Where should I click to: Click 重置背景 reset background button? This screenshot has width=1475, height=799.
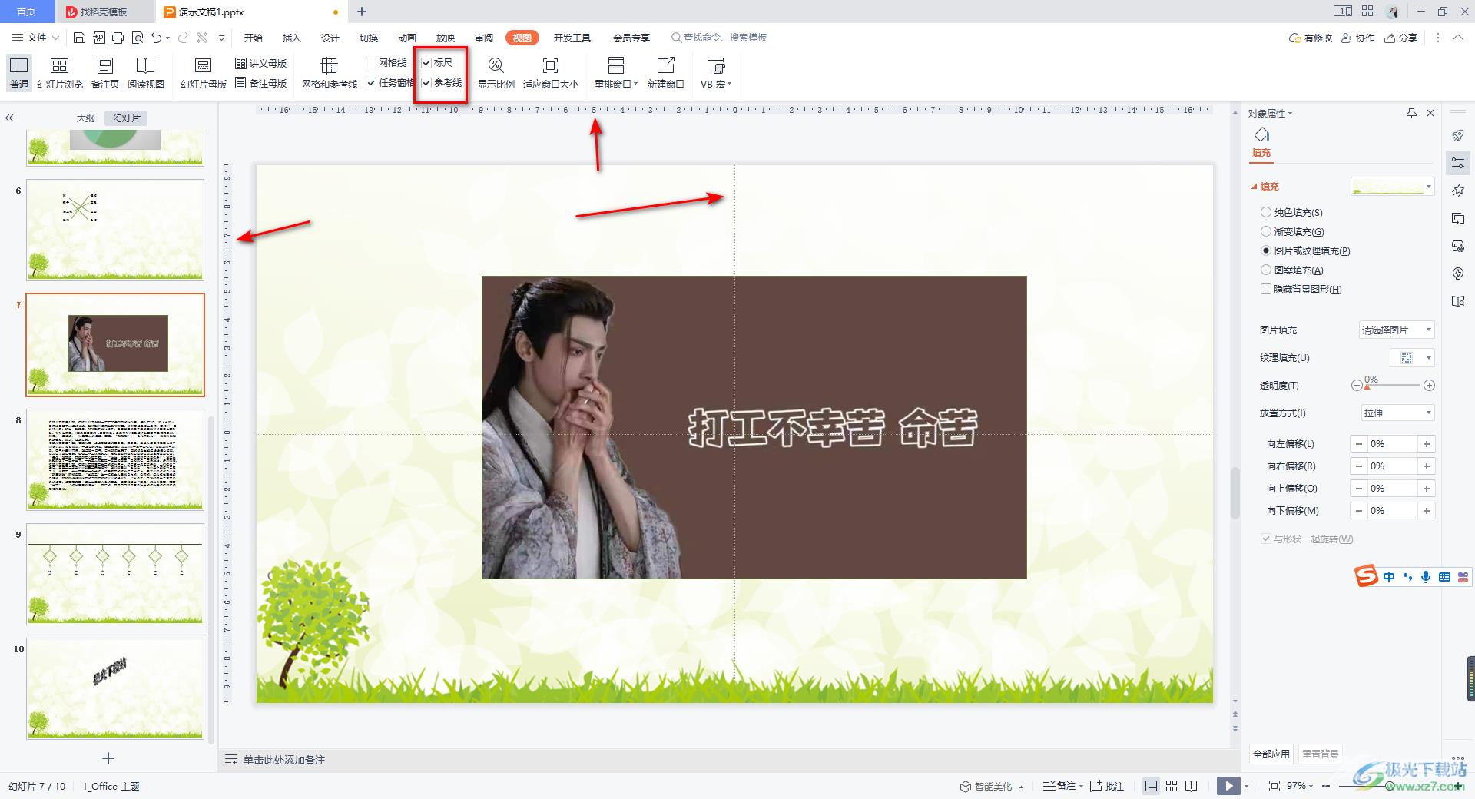coord(1321,754)
